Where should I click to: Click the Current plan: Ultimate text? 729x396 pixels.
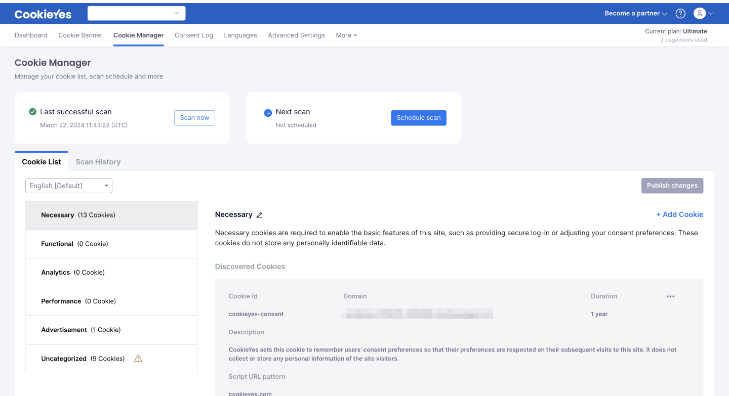pyautogui.click(x=676, y=31)
